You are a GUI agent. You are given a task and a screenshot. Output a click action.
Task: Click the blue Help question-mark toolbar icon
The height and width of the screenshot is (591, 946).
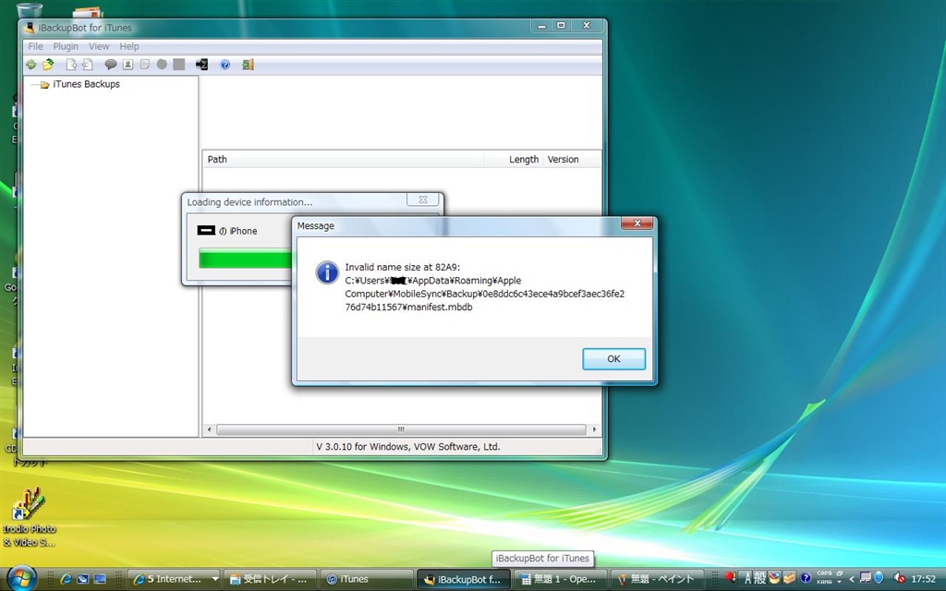(x=225, y=65)
